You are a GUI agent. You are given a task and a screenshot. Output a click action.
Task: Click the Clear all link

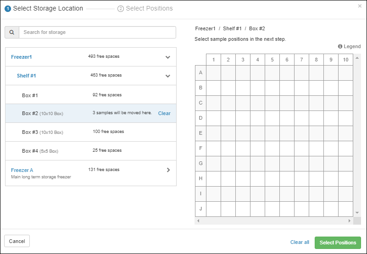coord(300,243)
